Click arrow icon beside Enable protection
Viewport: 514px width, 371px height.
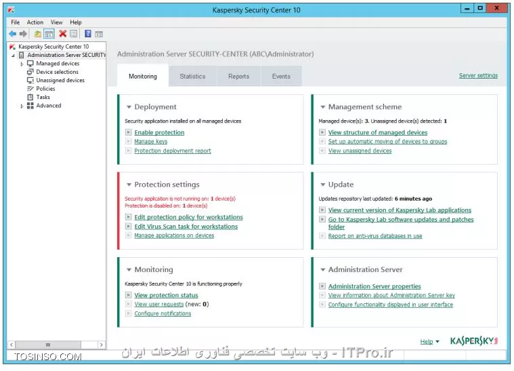pyautogui.click(x=129, y=132)
